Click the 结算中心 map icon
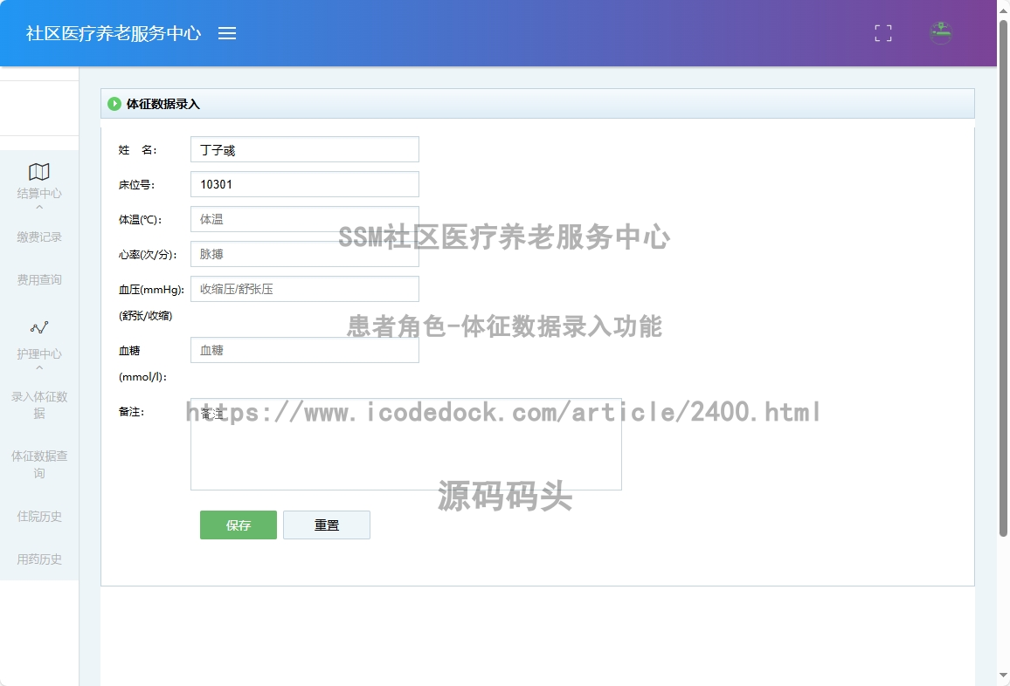Image resolution: width=1010 pixels, height=686 pixels. point(39,172)
